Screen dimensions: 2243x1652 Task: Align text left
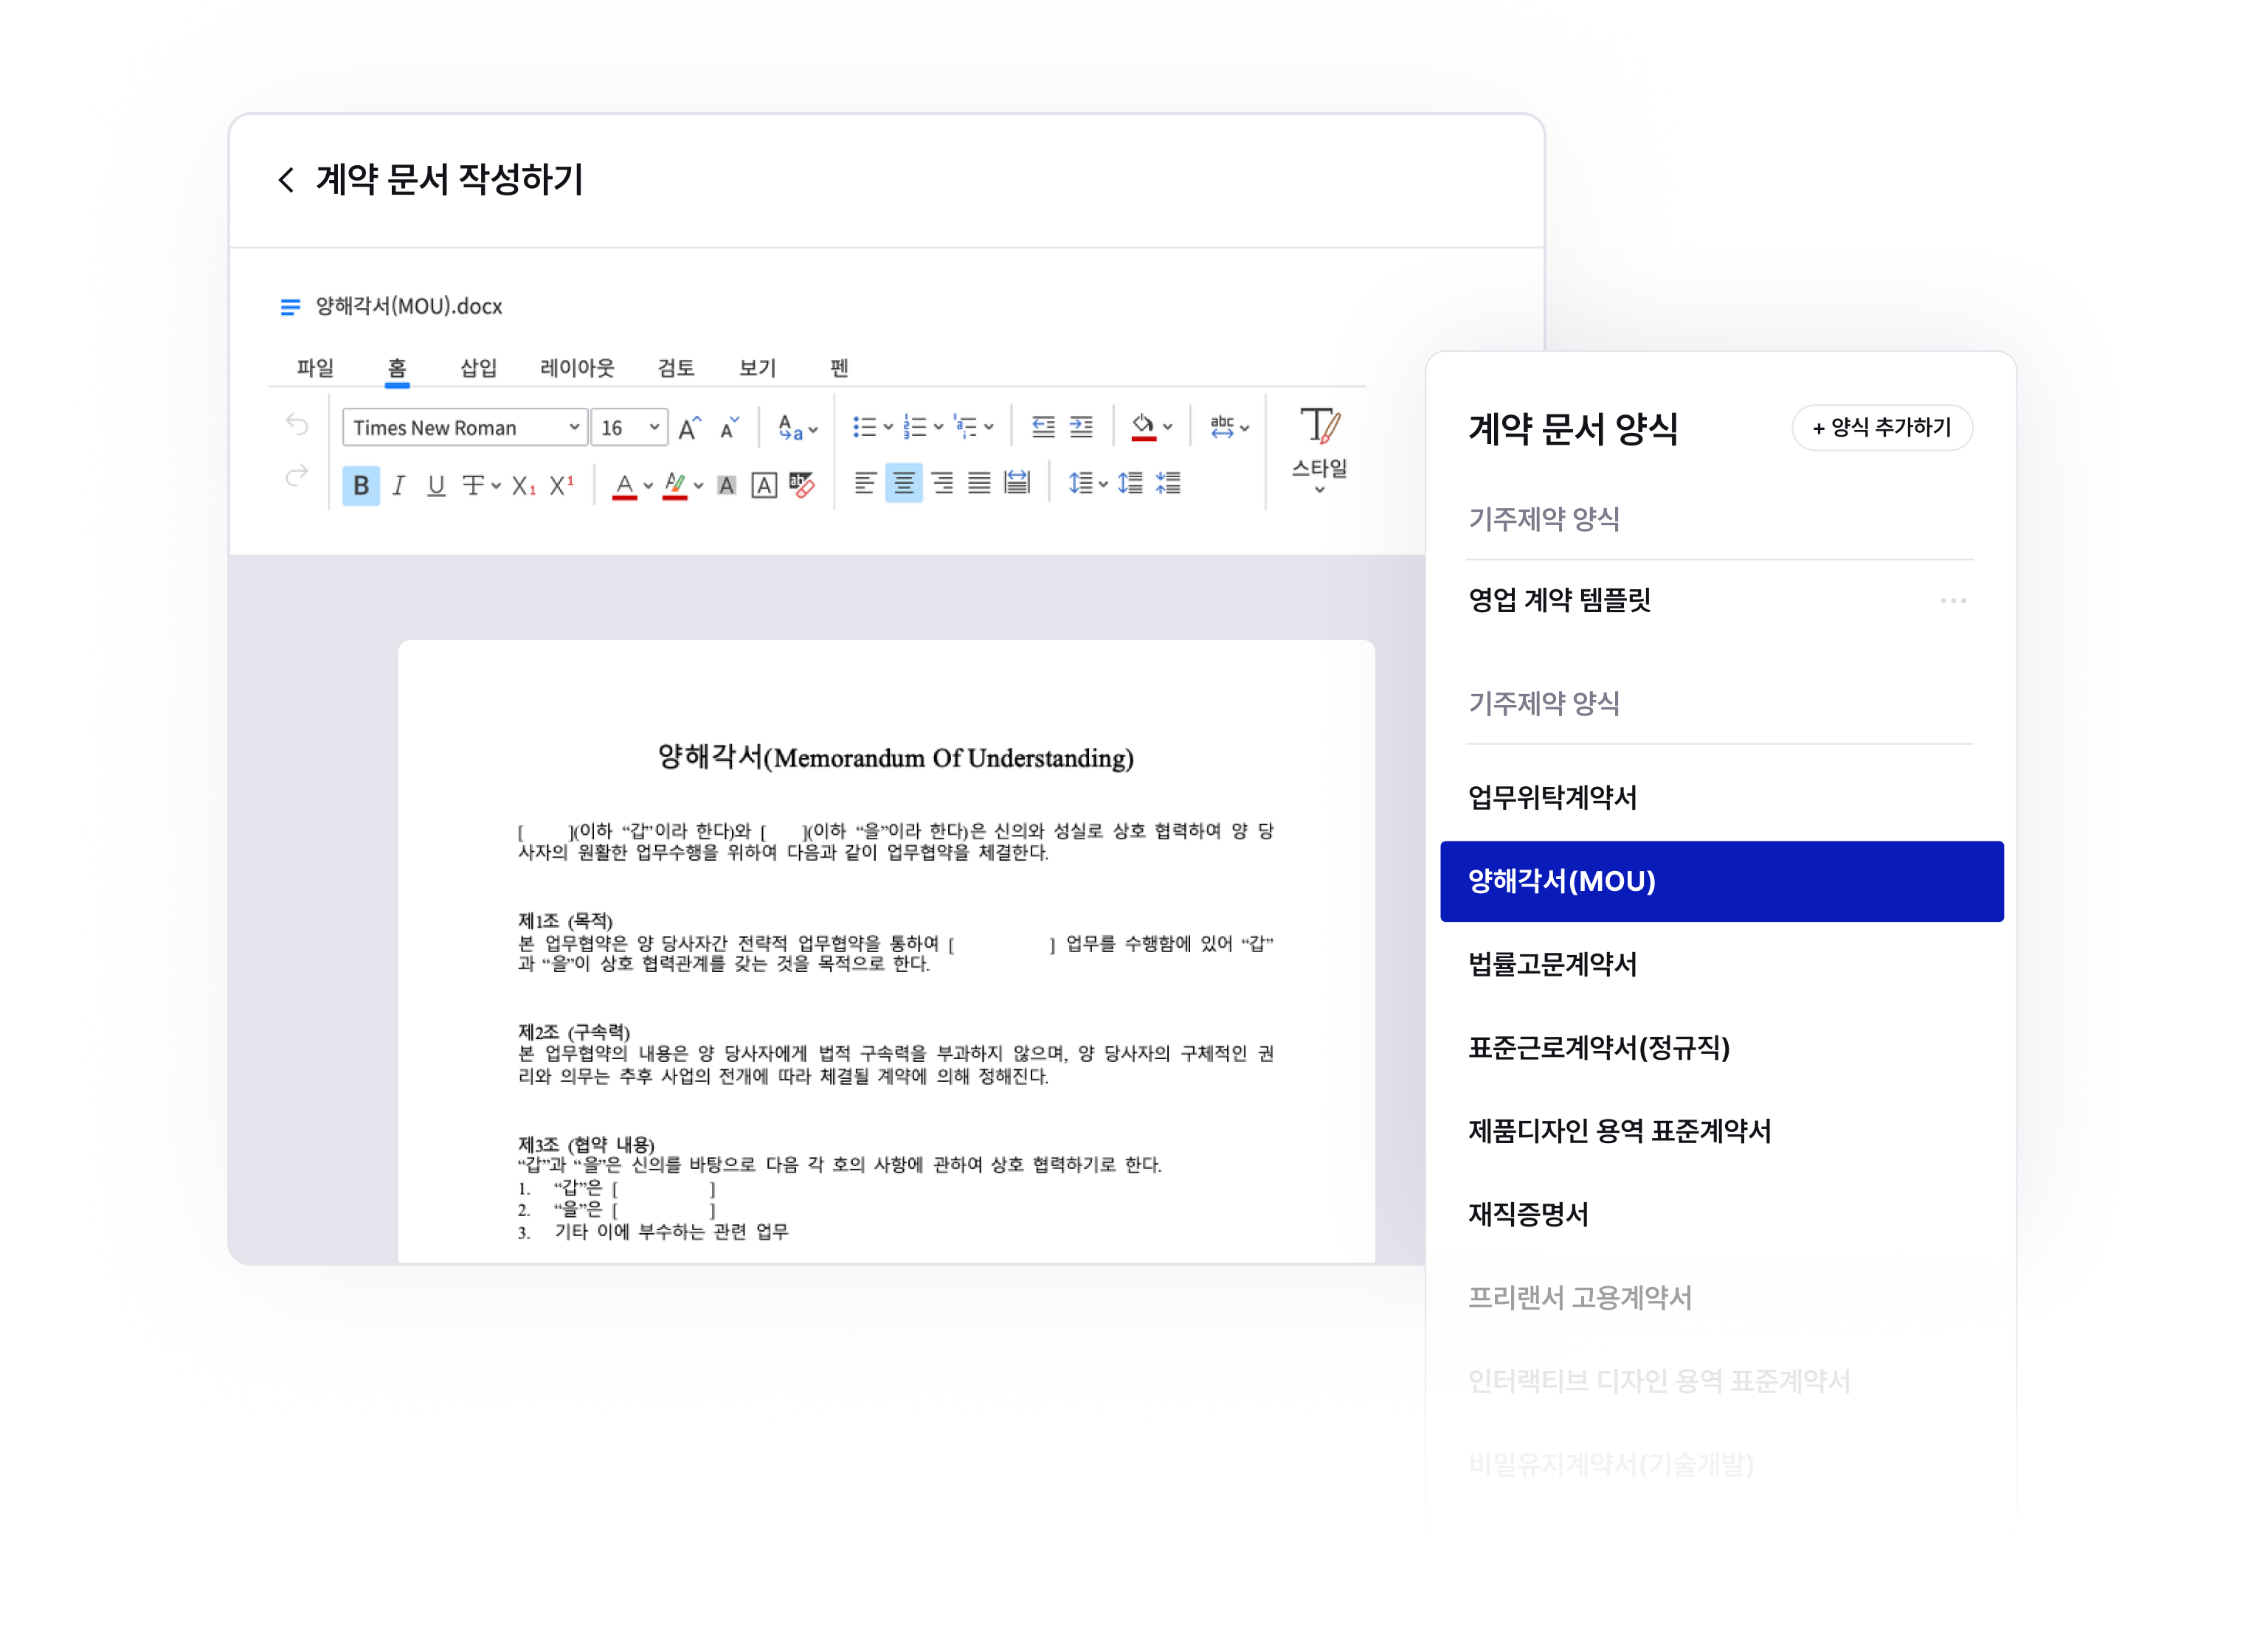pos(865,484)
